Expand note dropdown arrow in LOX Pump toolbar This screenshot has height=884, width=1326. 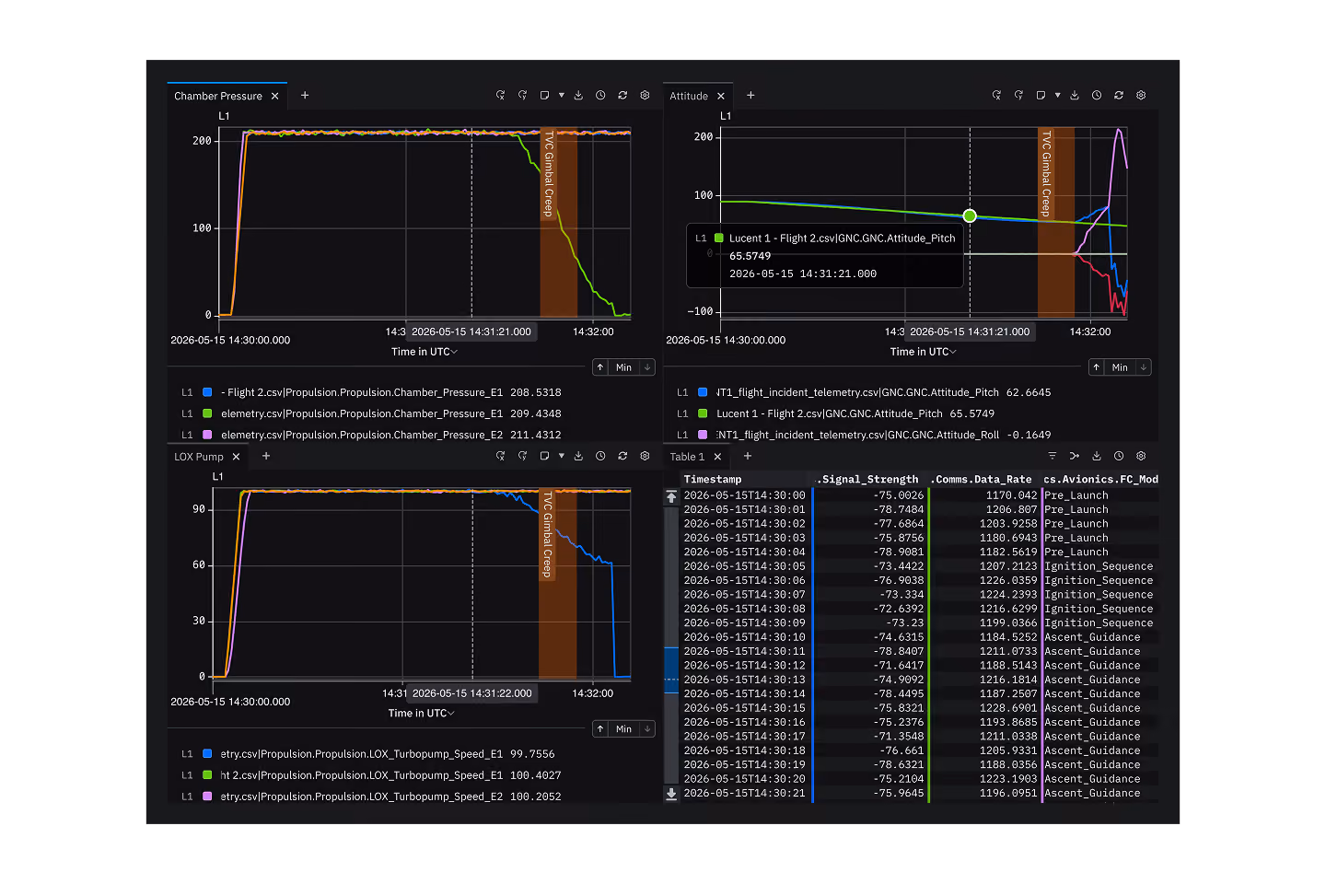coord(561,456)
